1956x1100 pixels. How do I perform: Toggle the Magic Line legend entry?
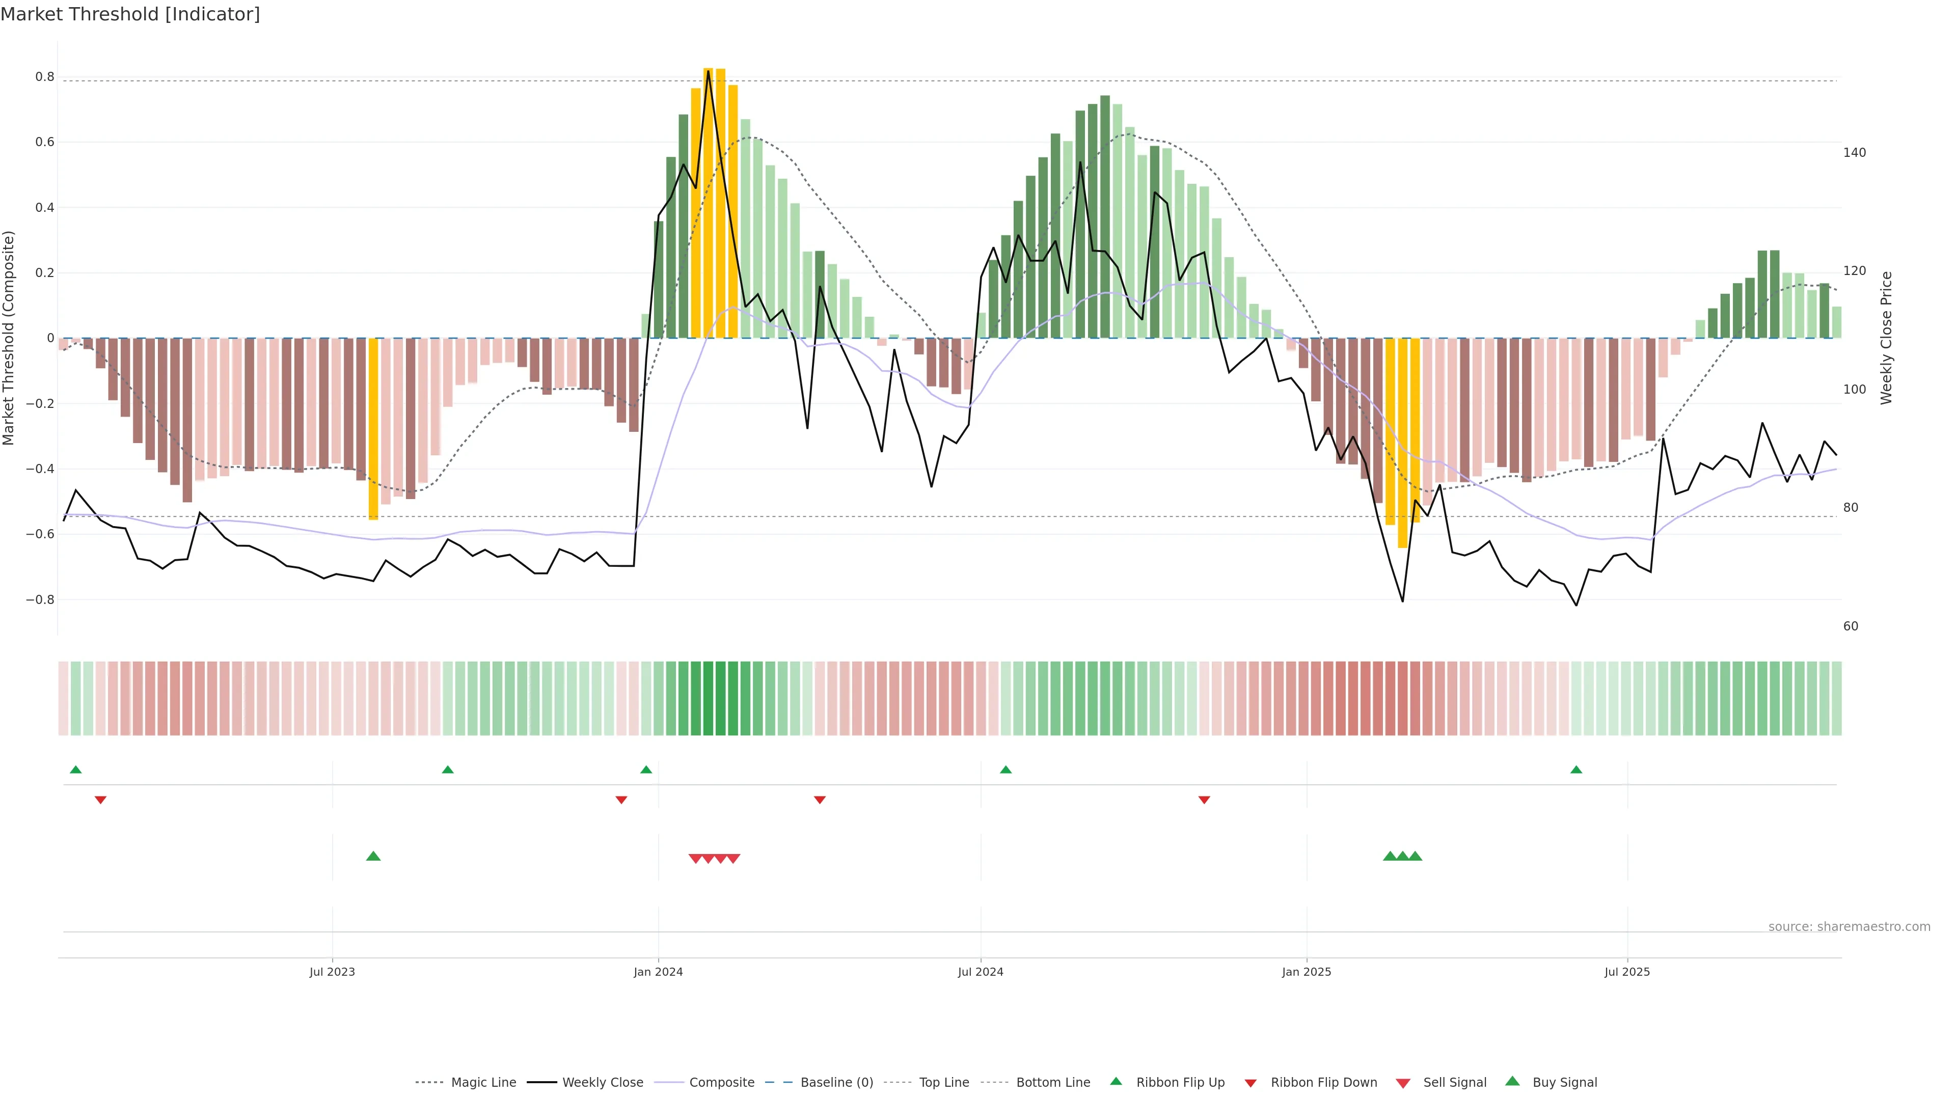coord(483,1083)
